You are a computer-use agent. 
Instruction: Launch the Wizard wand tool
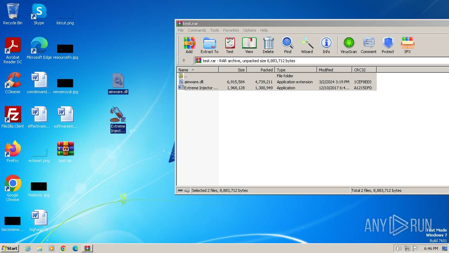(x=307, y=45)
